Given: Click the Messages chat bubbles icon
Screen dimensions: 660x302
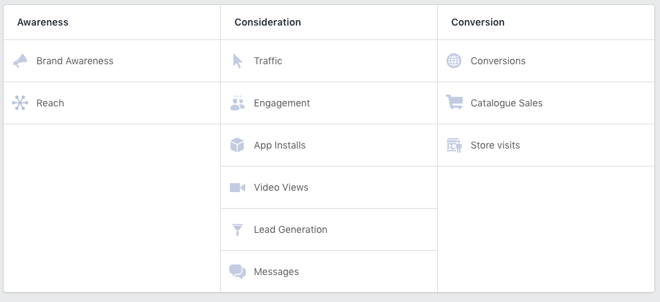Looking at the screenshot, I should point(238,272).
